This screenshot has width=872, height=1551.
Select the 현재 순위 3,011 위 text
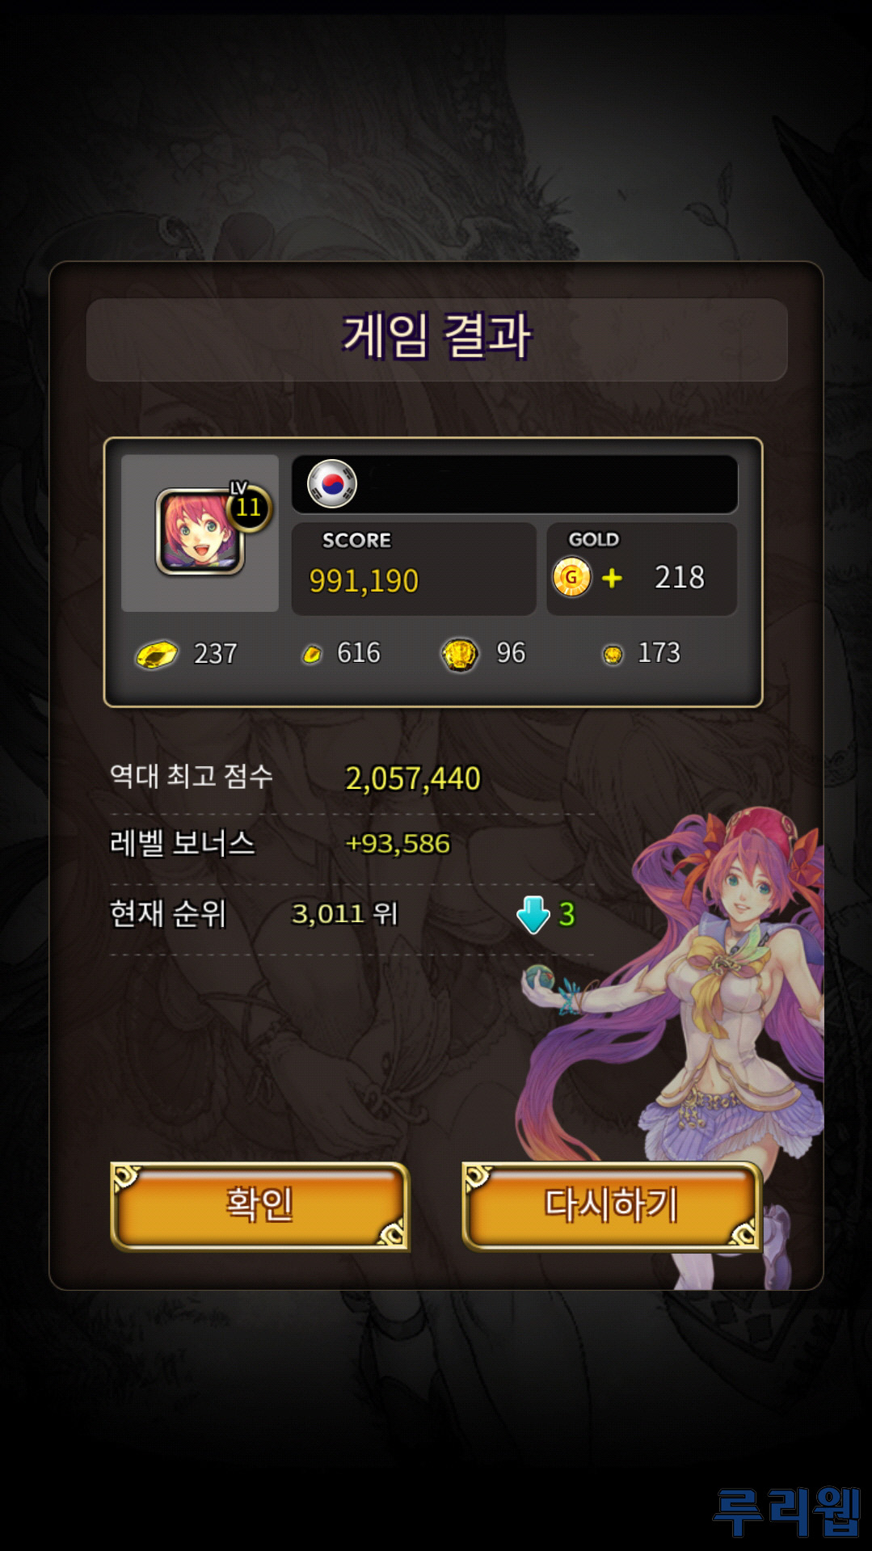(344, 914)
